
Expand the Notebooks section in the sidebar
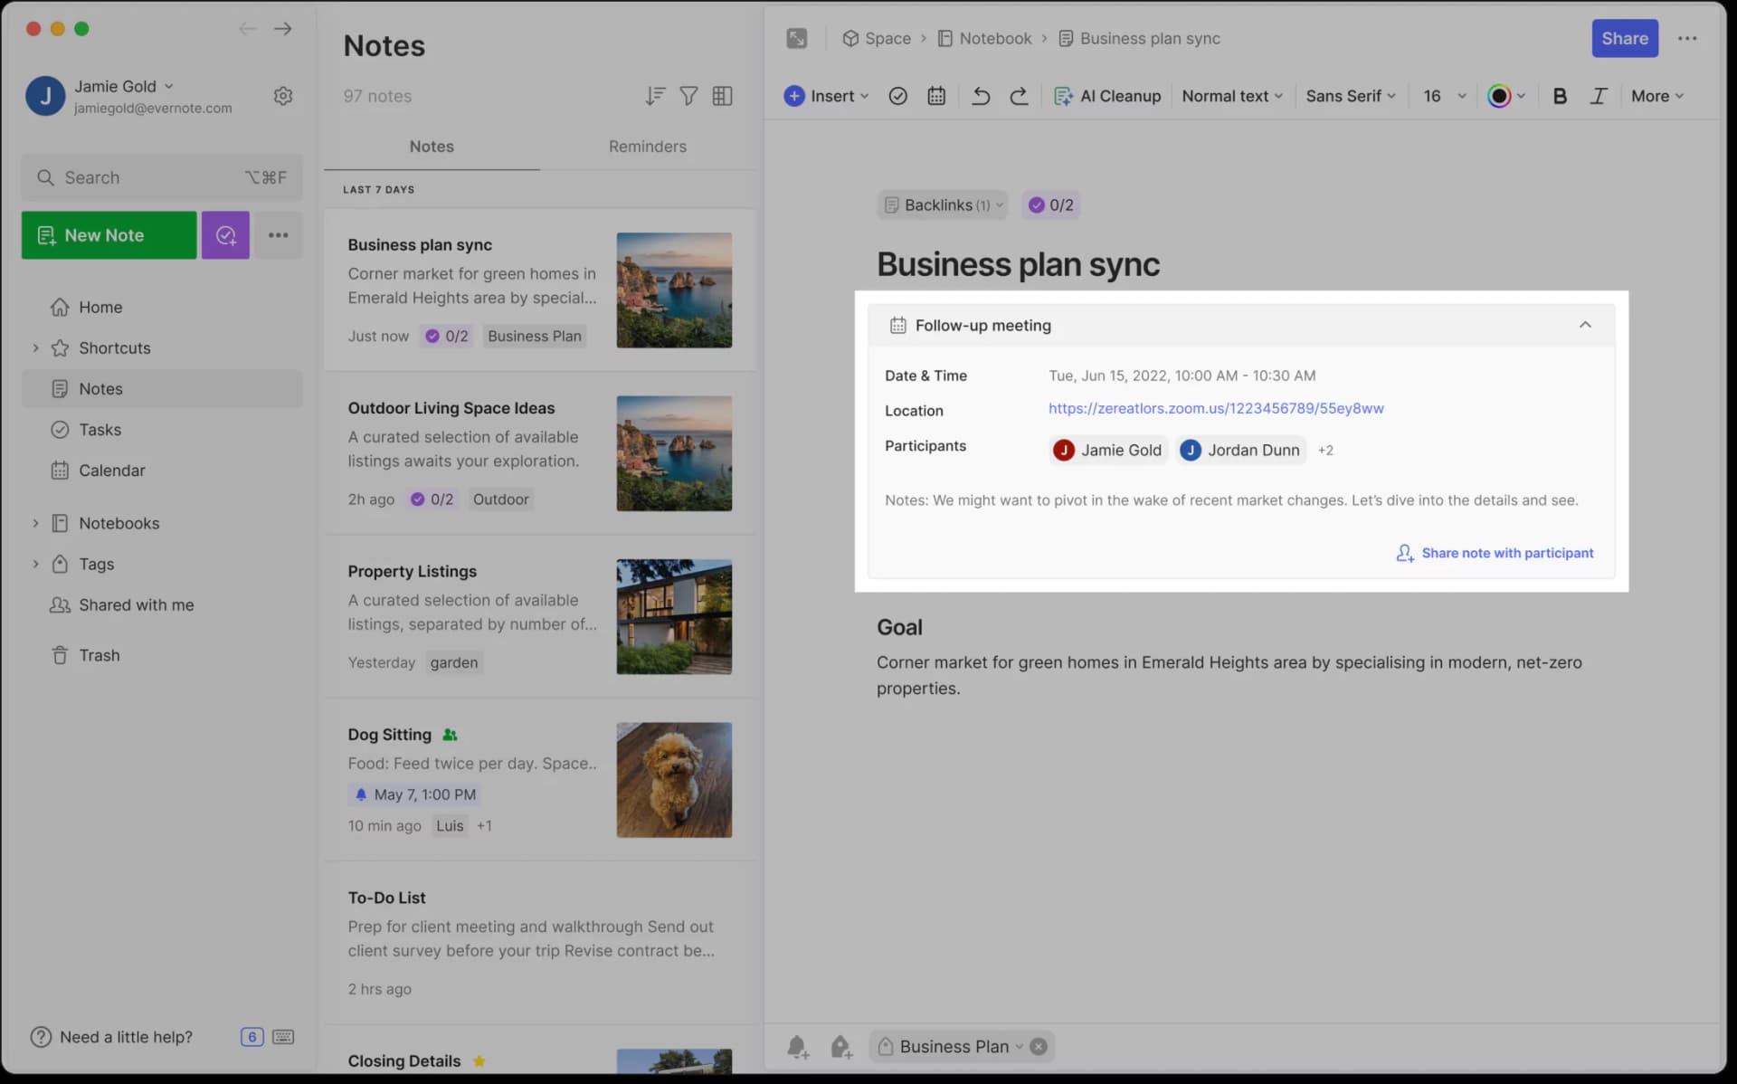pos(36,523)
